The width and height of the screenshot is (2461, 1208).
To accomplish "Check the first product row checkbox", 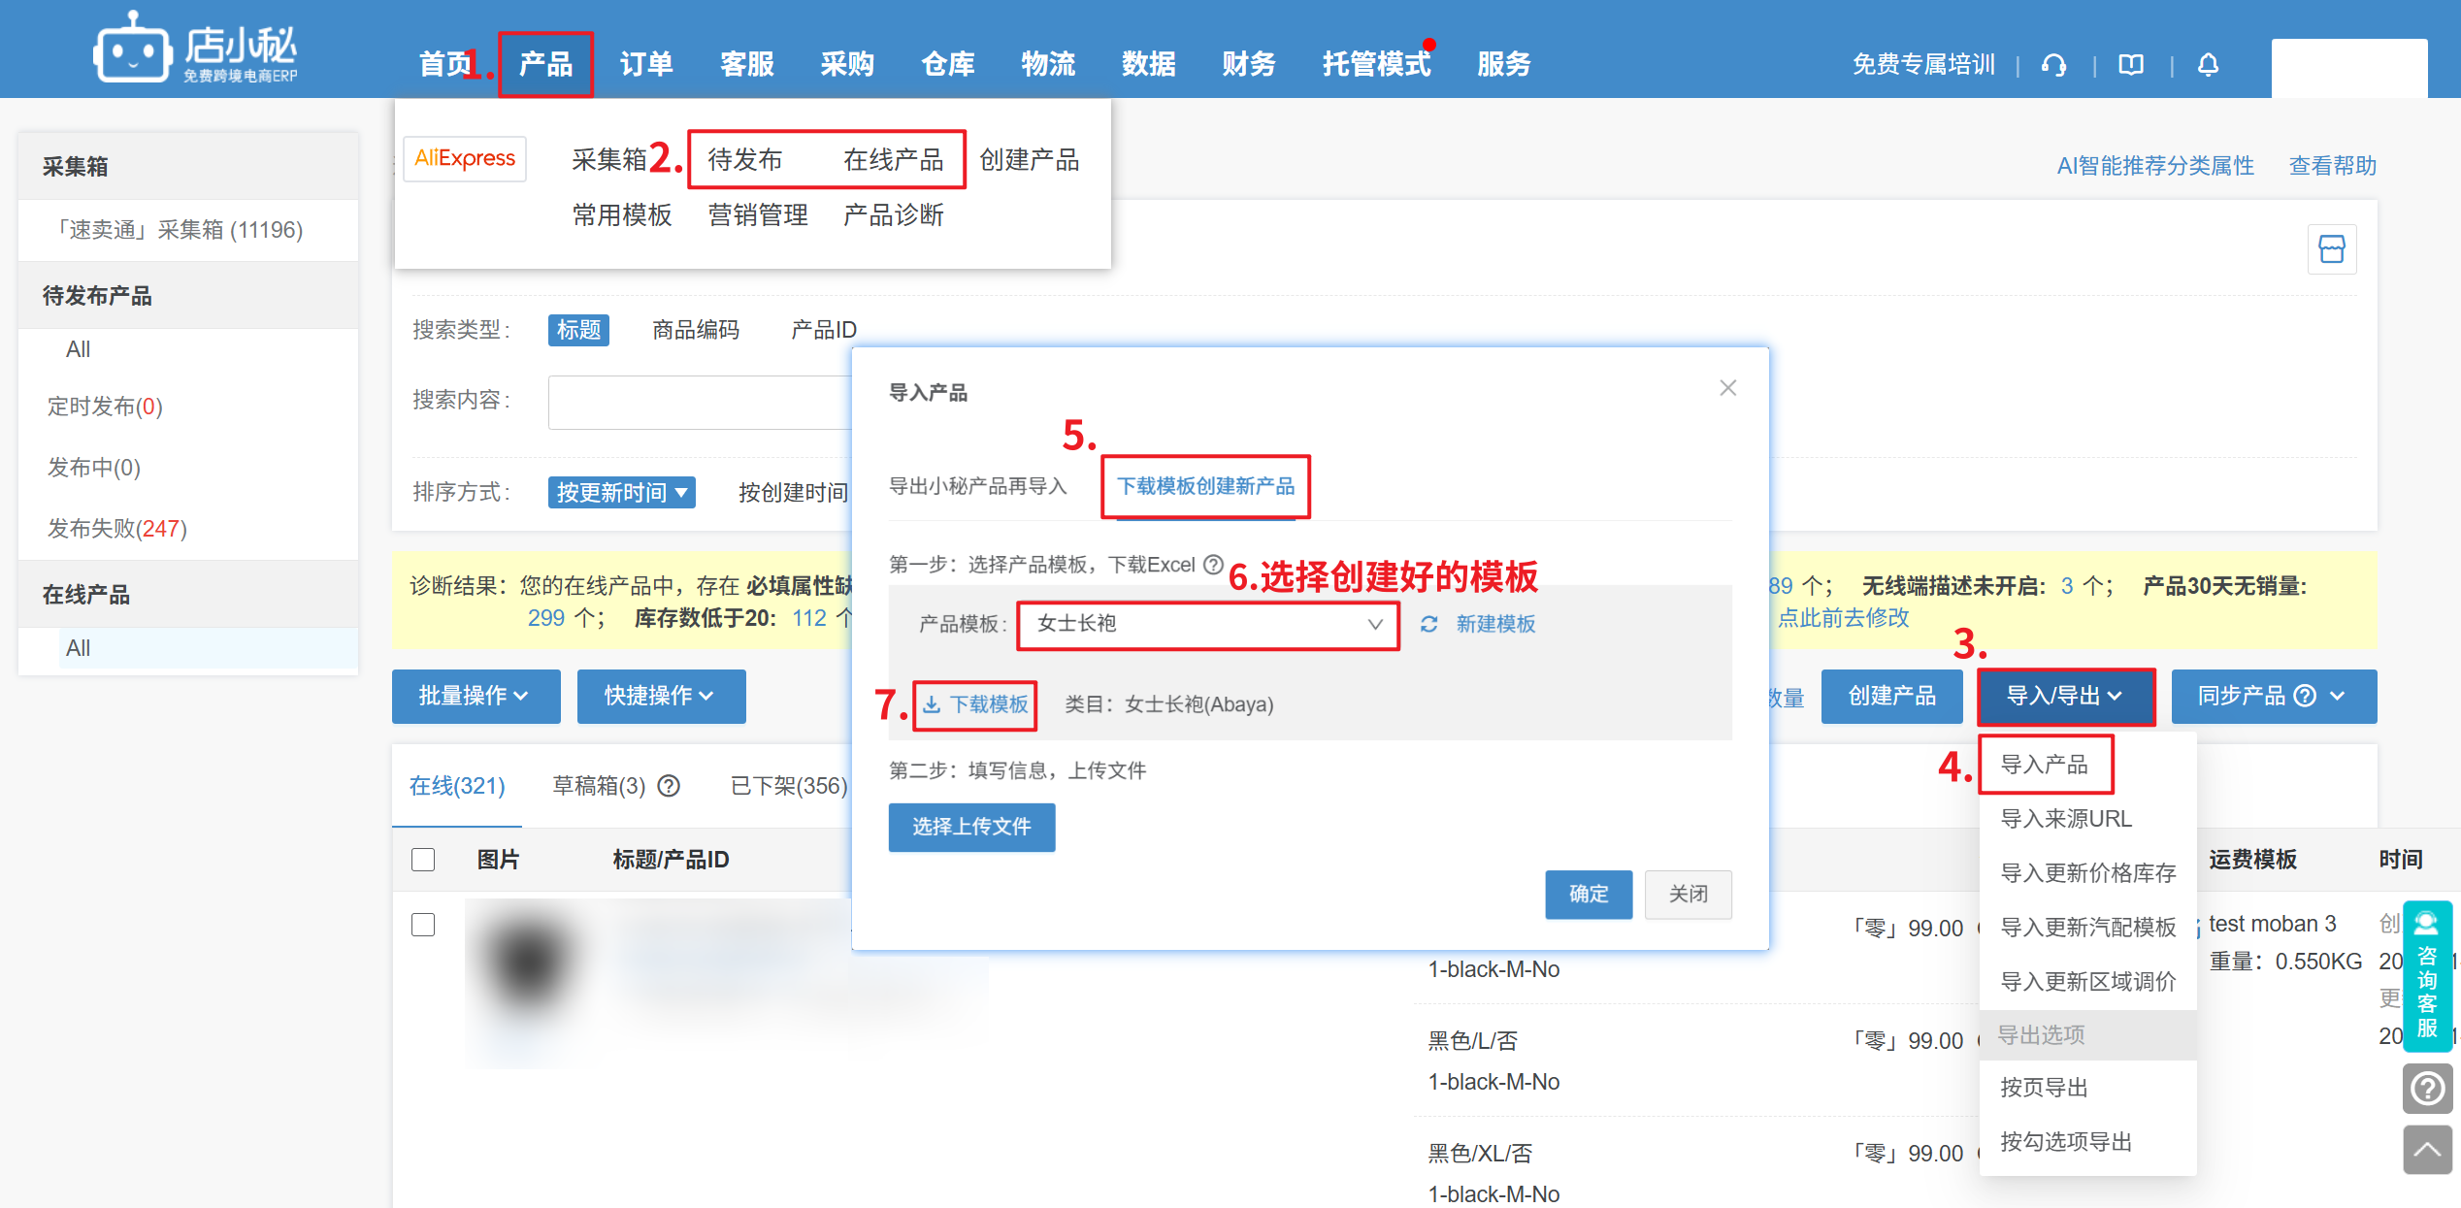I will pos(423,925).
